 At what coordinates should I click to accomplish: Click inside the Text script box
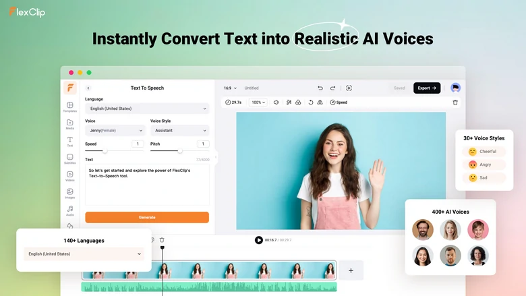147,184
